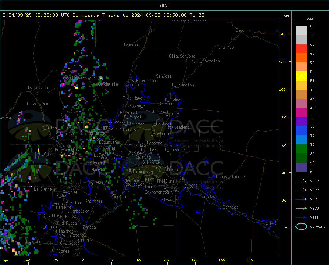The image size is (329, 265).
Task: Click the 'La_Carrera' map label
Action: tap(45, 189)
